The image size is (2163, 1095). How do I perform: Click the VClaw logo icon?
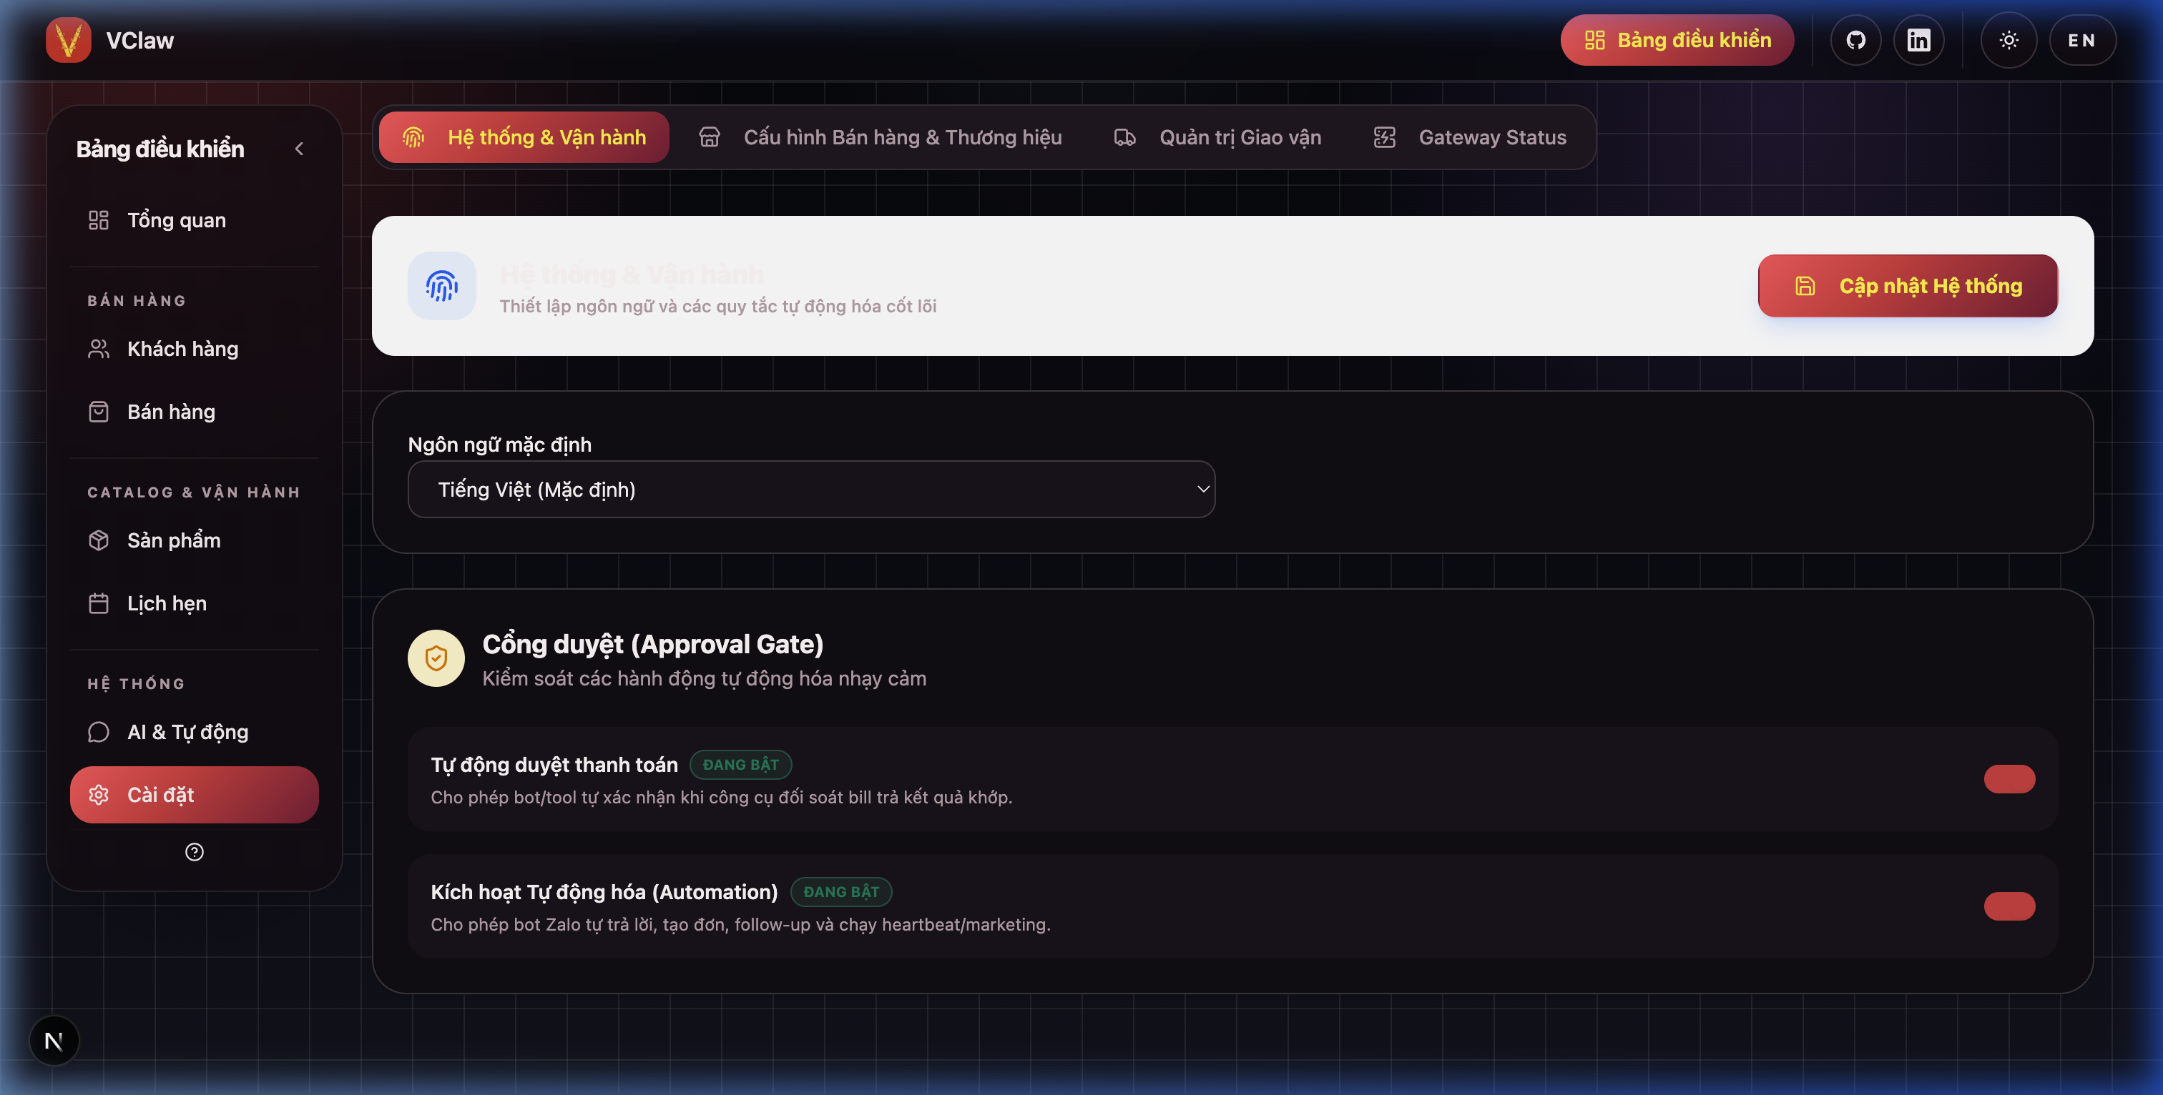coord(68,40)
